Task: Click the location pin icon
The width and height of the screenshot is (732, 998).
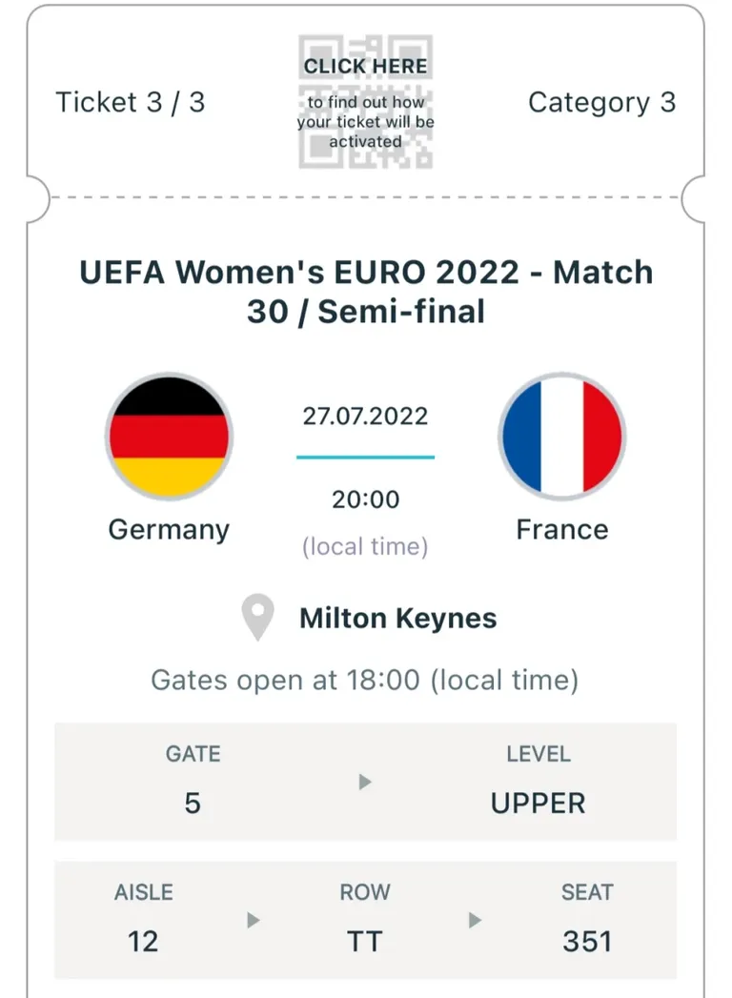Action: tap(257, 618)
